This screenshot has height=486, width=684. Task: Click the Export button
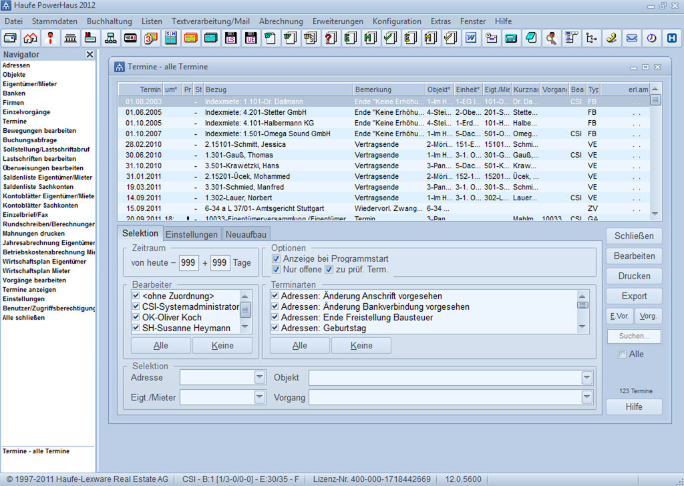click(634, 296)
